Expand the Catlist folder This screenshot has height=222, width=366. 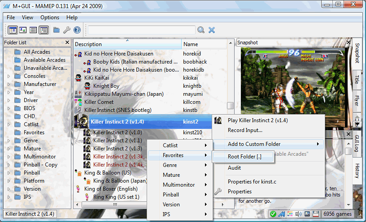coord(9,124)
